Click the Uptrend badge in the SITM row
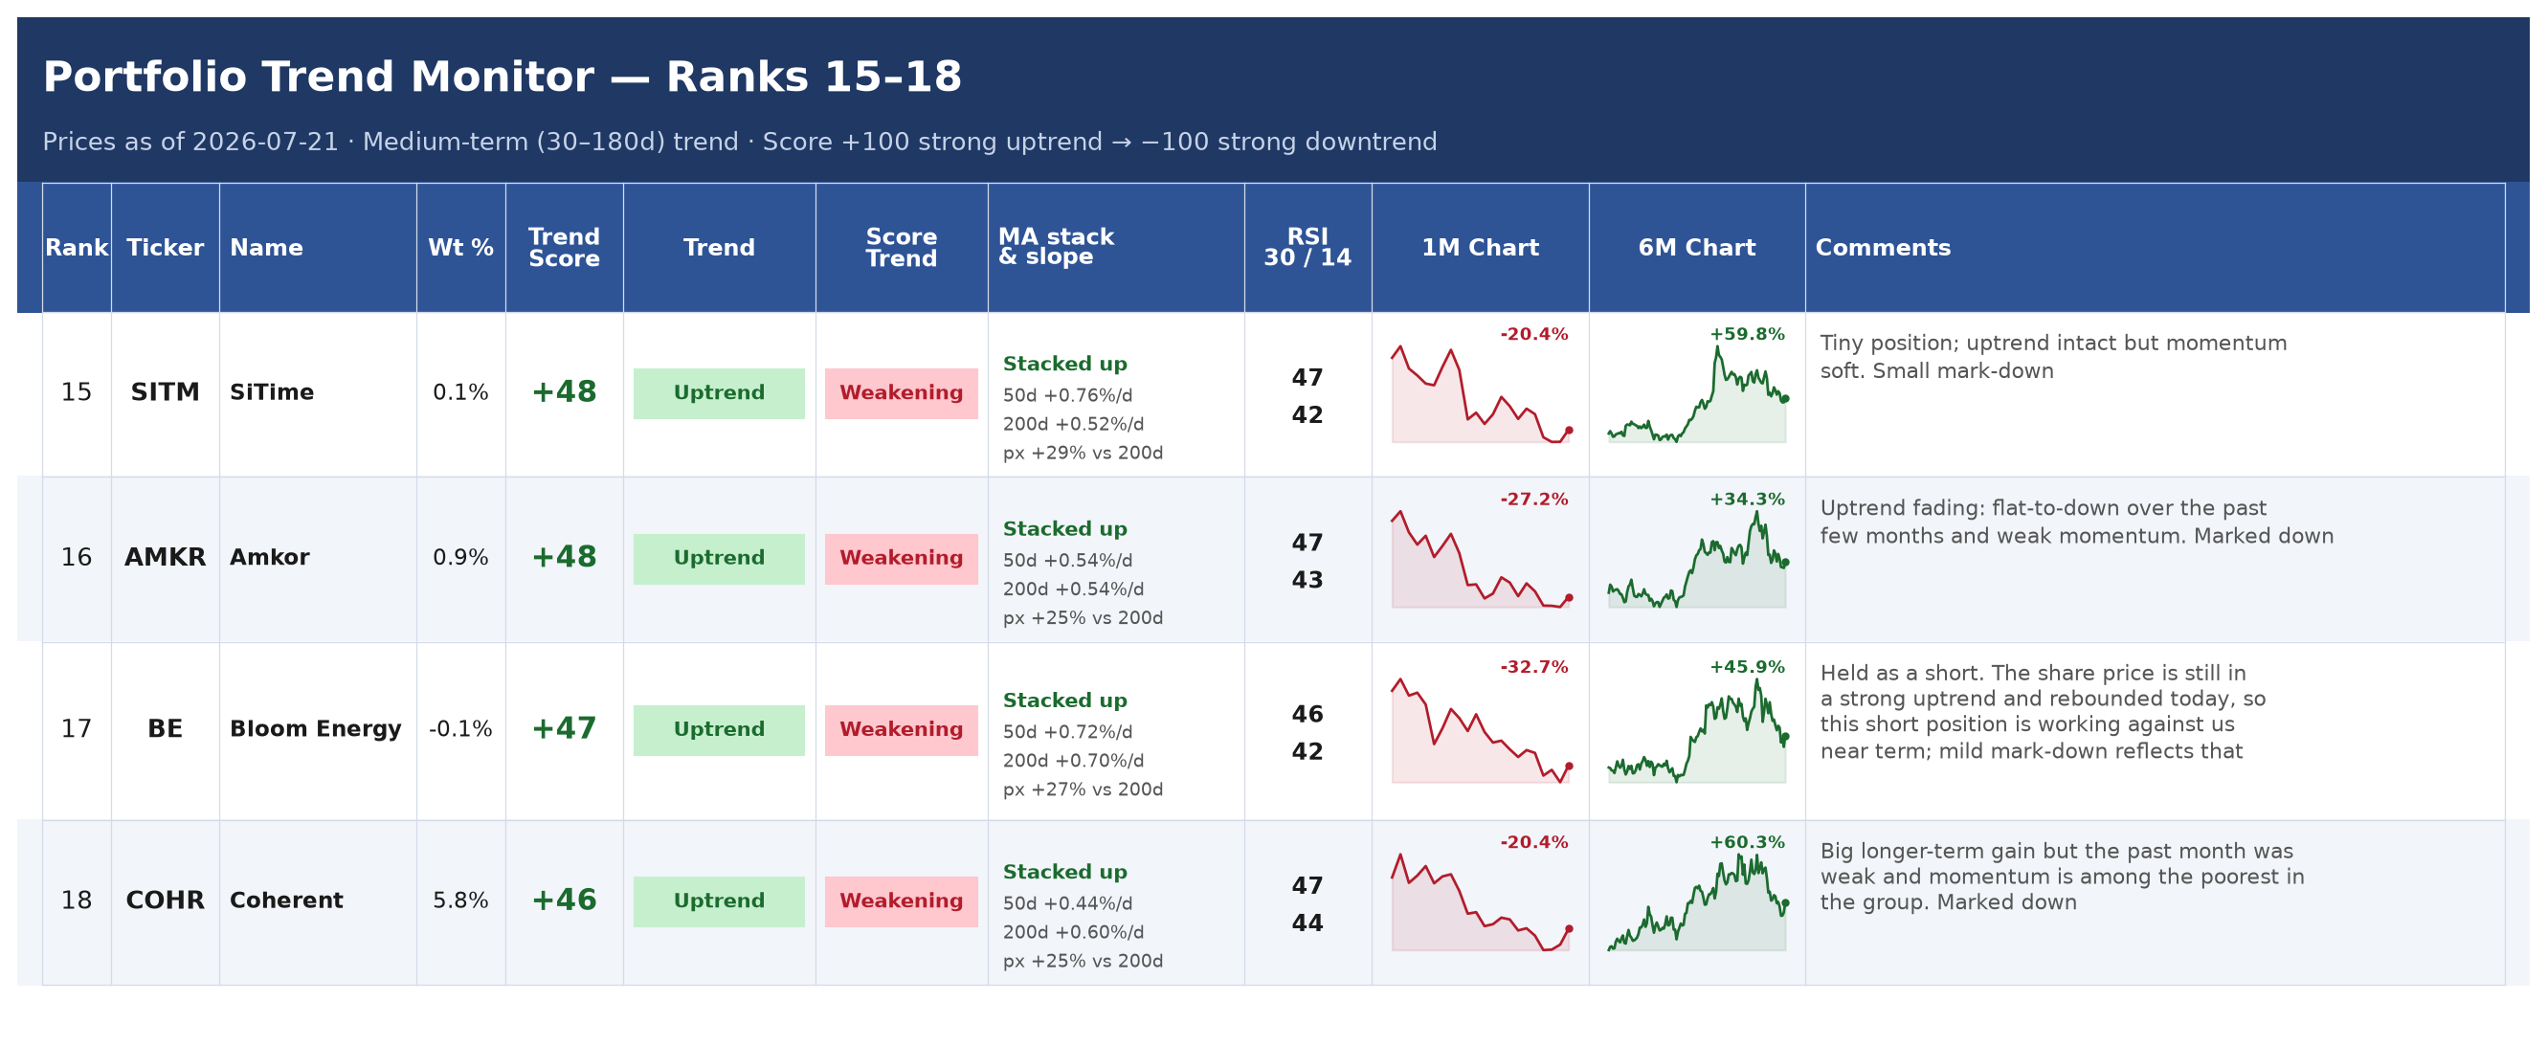 719,393
